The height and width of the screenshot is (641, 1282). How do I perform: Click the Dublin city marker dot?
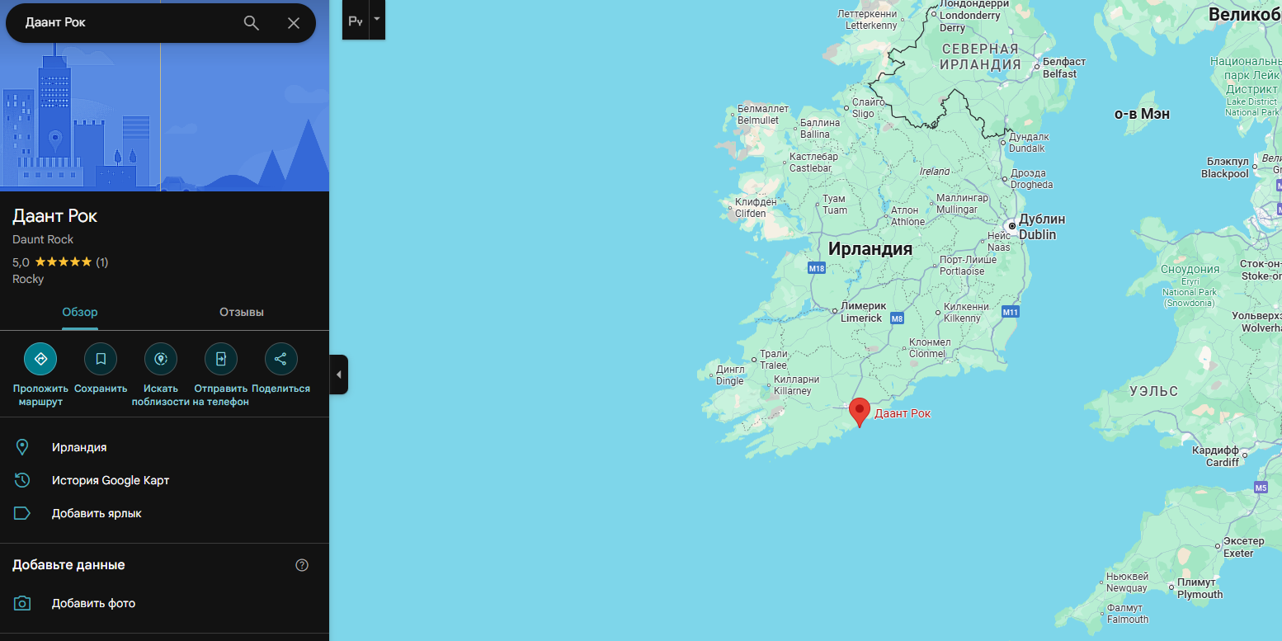[1011, 225]
